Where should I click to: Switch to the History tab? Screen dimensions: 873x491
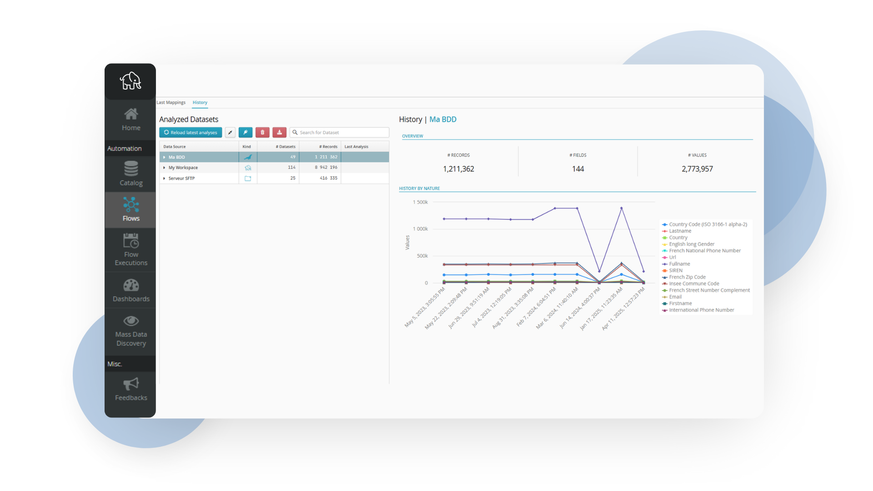click(200, 102)
